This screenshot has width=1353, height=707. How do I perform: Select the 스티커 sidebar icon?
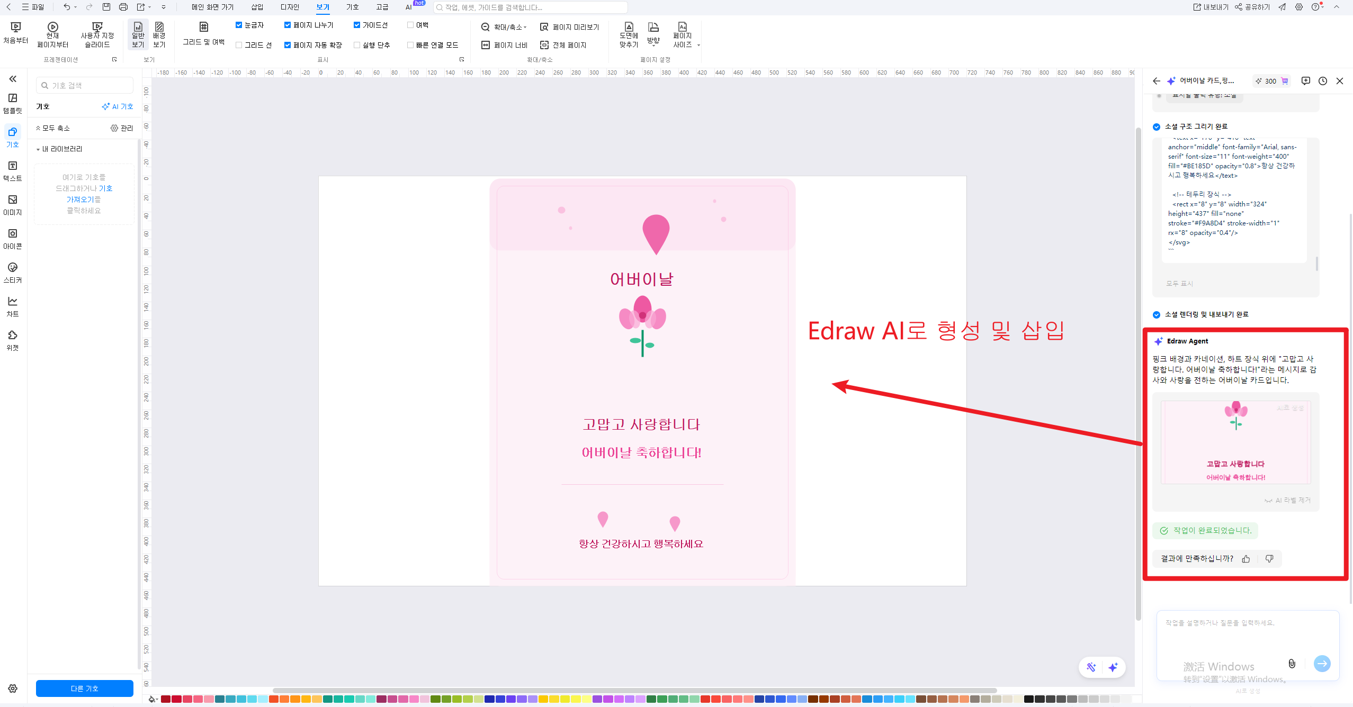[x=12, y=273]
